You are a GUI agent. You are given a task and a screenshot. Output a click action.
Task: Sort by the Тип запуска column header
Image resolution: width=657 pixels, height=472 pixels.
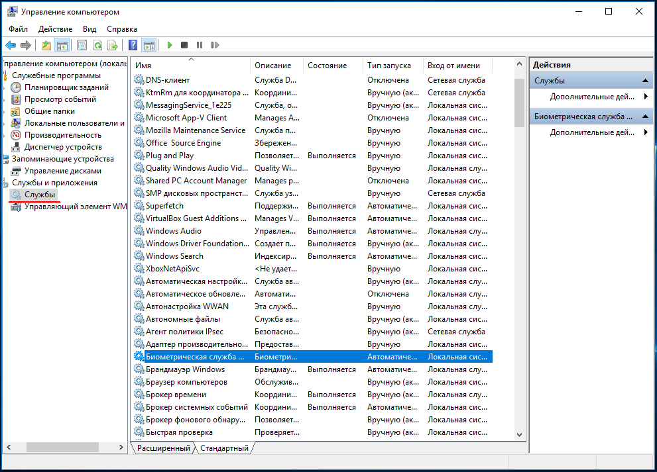393,66
